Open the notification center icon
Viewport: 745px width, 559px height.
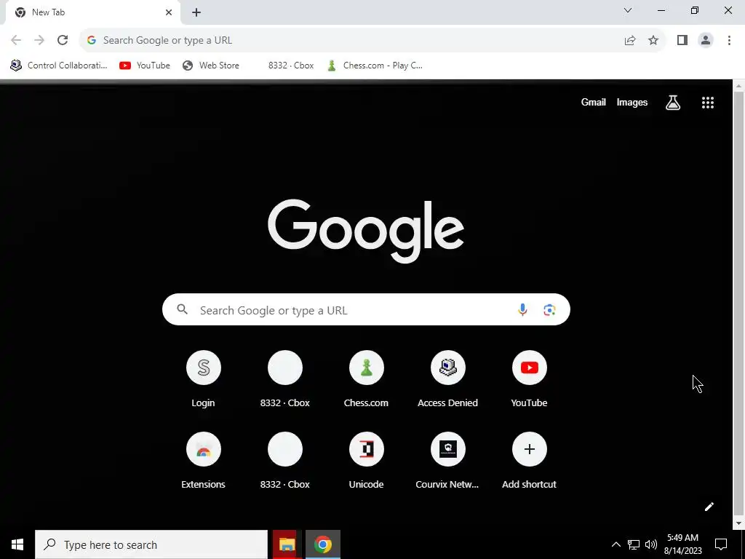(x=721, y=544)
